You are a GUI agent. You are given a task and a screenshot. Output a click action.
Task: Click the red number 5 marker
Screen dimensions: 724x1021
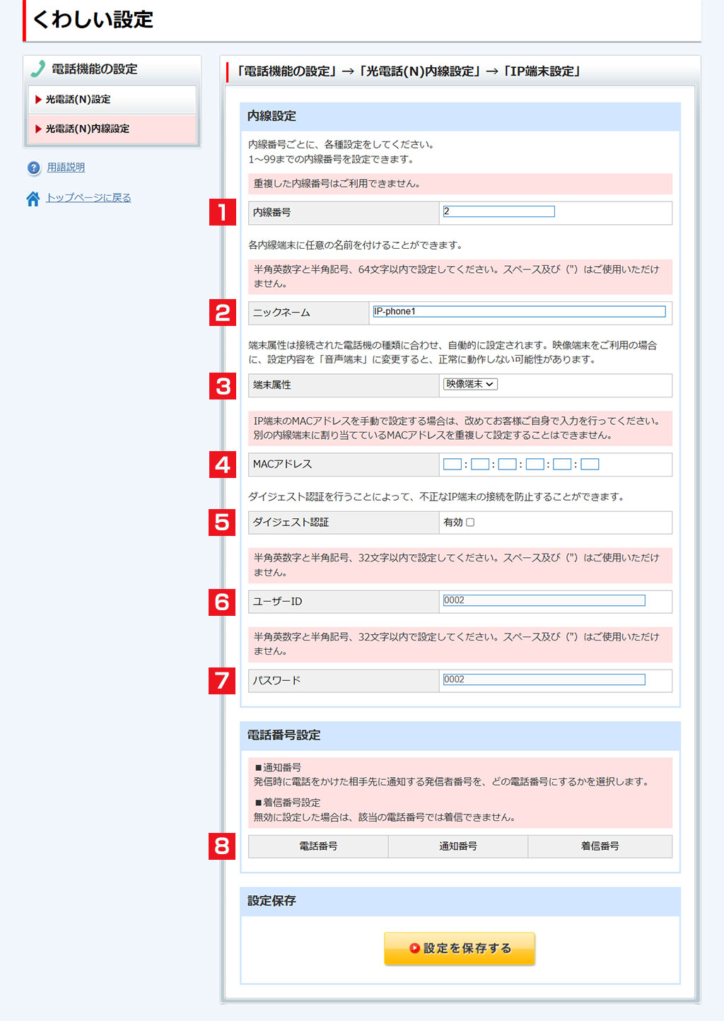coord(222,523)
